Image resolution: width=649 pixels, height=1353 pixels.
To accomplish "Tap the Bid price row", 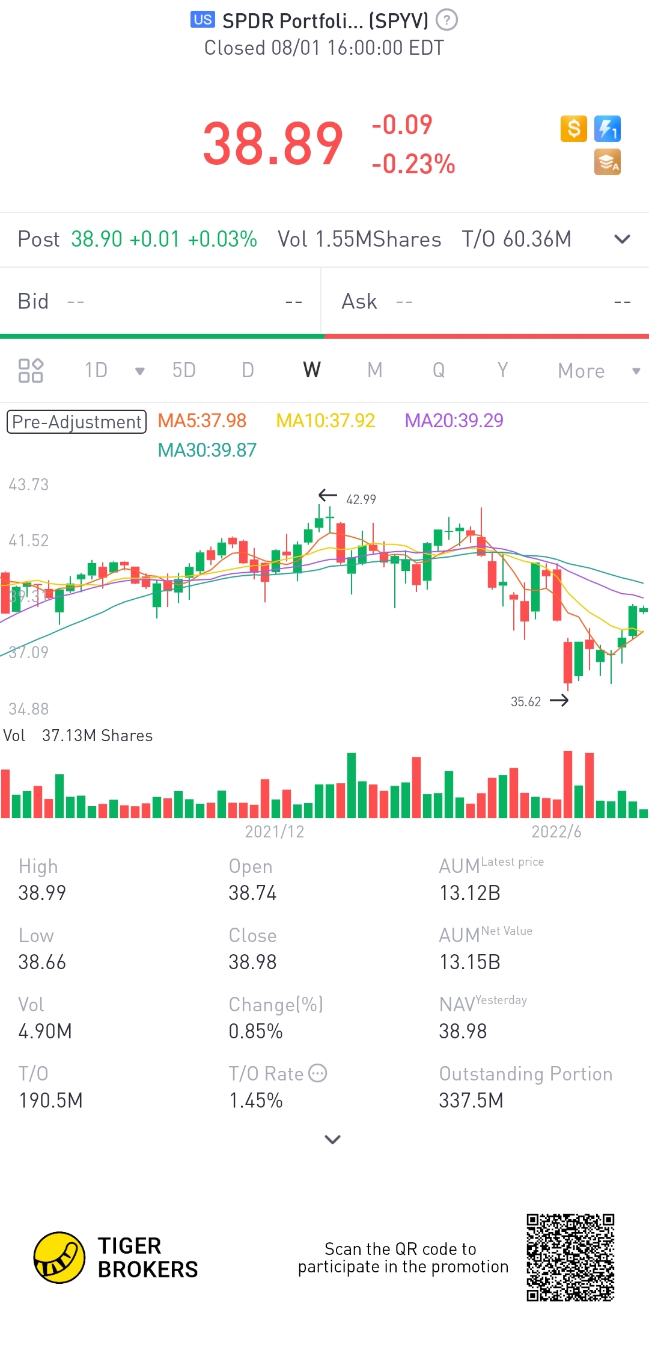I will click(x=160, y=301).
